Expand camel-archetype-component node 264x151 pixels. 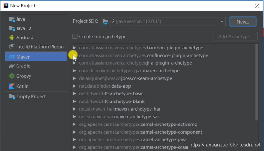74,132
